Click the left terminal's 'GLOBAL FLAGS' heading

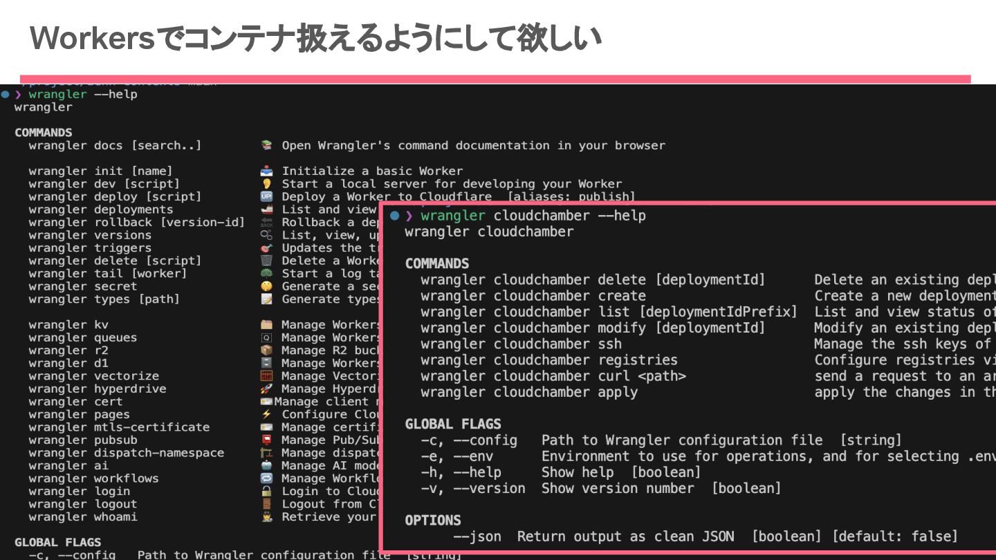57,542
